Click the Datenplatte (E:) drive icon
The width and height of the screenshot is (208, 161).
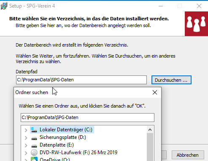point(34,146)
